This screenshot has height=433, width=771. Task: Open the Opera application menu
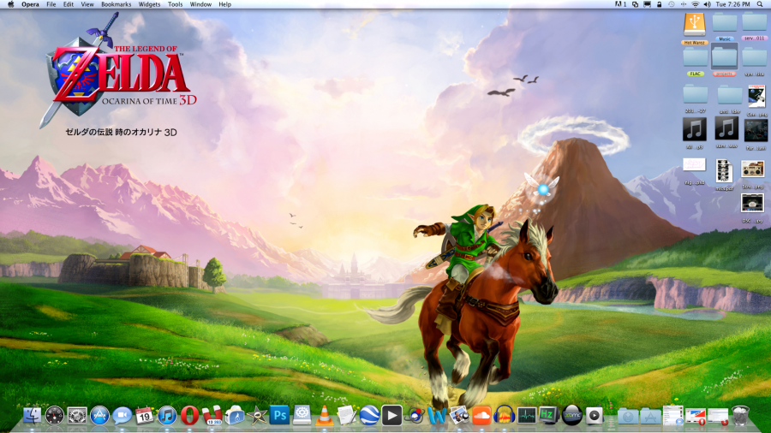coord(30,4)
